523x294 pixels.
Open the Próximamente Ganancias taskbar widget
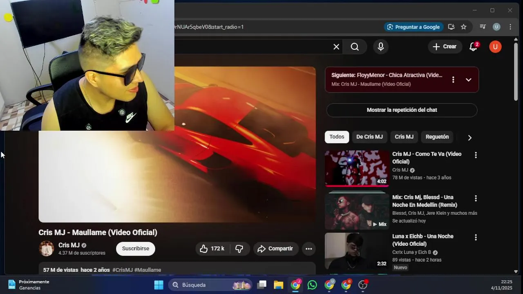(x=29, y=285)
